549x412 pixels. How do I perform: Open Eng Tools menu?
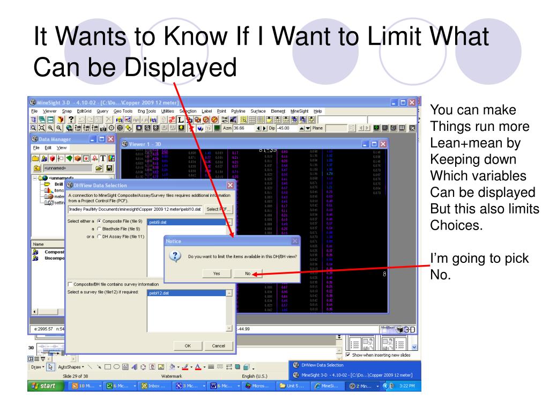pos(147,111)
